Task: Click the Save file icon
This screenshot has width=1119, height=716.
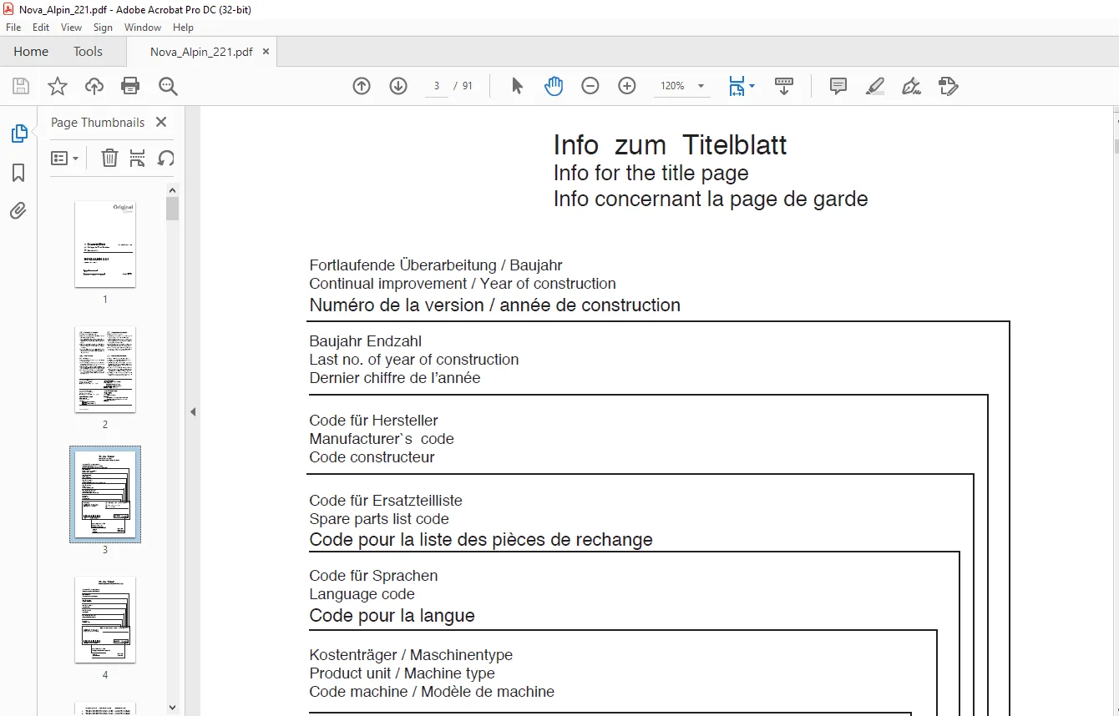Action: [21, 86]
